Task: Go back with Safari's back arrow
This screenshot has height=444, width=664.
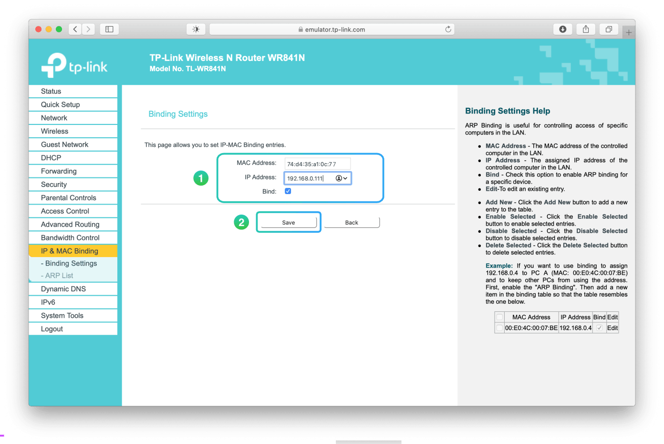Action: (75, 29)
